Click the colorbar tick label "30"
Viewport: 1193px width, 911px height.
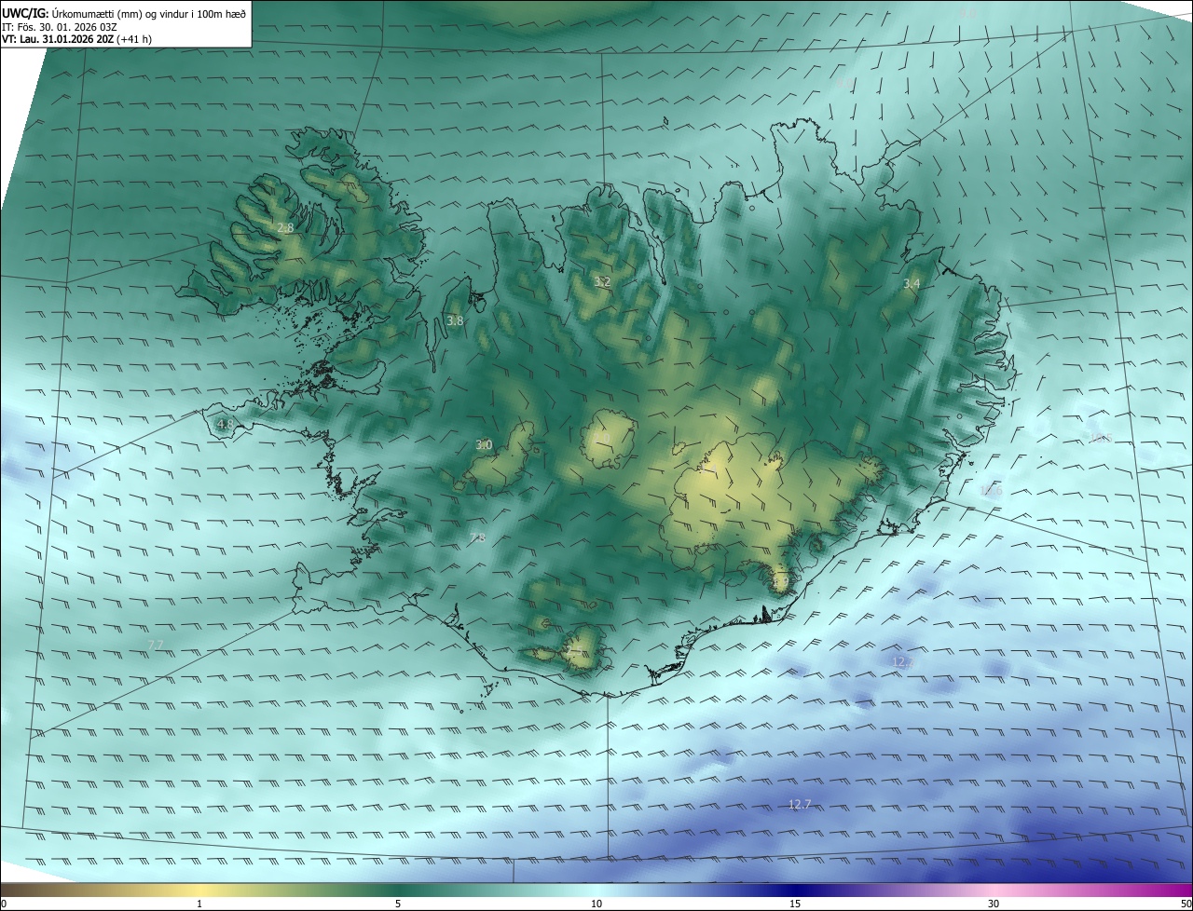(994, 904)
